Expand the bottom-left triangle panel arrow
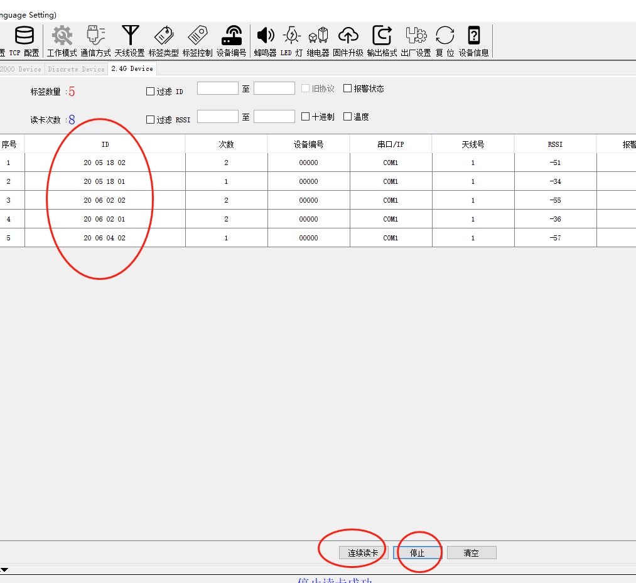Screen dimensions: 636x583 pyautogui.click(x=4, y=570)
